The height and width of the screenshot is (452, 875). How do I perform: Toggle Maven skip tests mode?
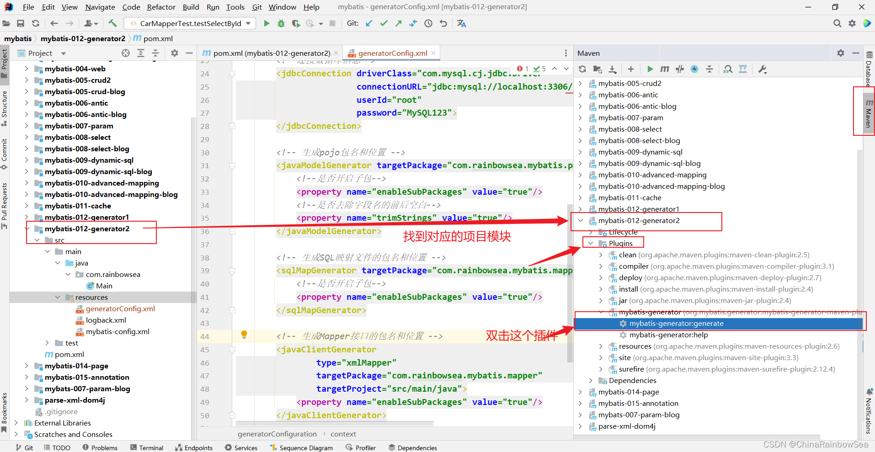pyautogui.click(x=694, y=69)
